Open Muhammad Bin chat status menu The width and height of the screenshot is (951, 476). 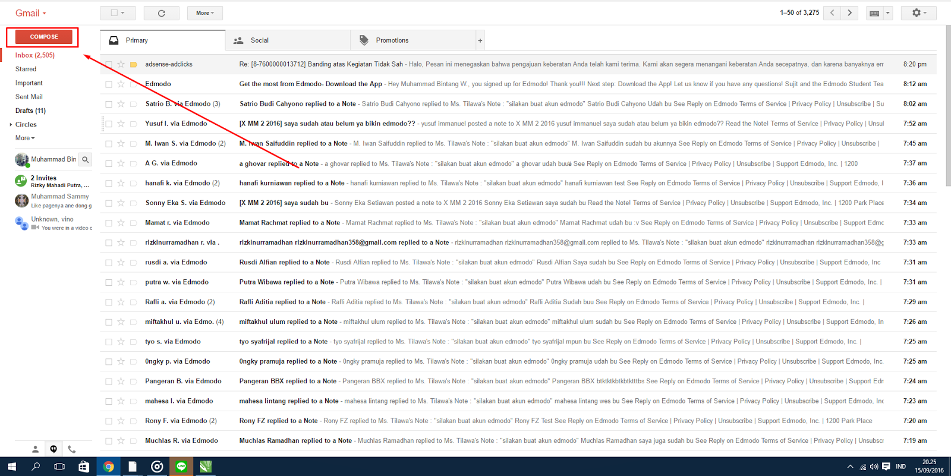click(x=53, y=159)
